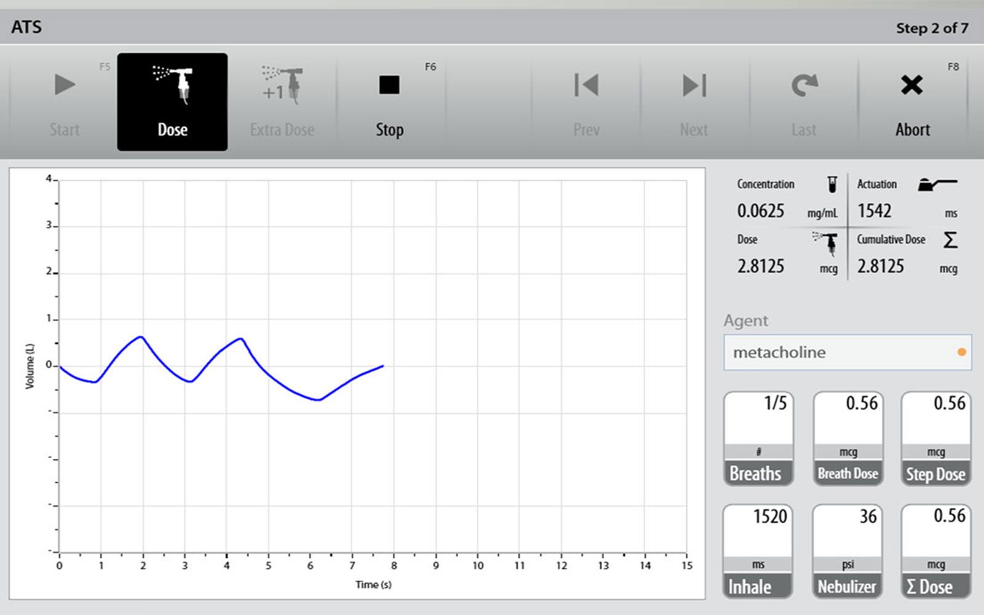Viewport: 984px width, 615px height.
Task: Click the Nebulizer 36 psi tile
Action: click(847, 551)
